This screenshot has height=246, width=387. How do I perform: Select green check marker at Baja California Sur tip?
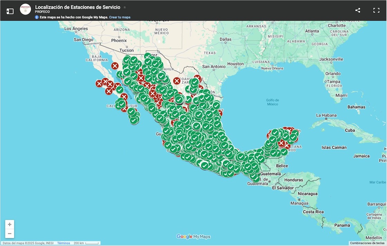(x=134, y=120)
